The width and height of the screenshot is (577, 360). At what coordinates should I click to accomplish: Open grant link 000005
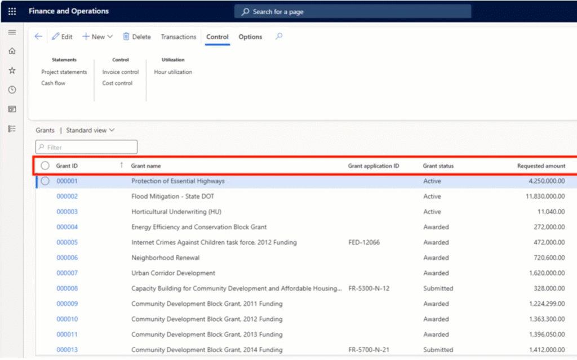pos(67,242)
